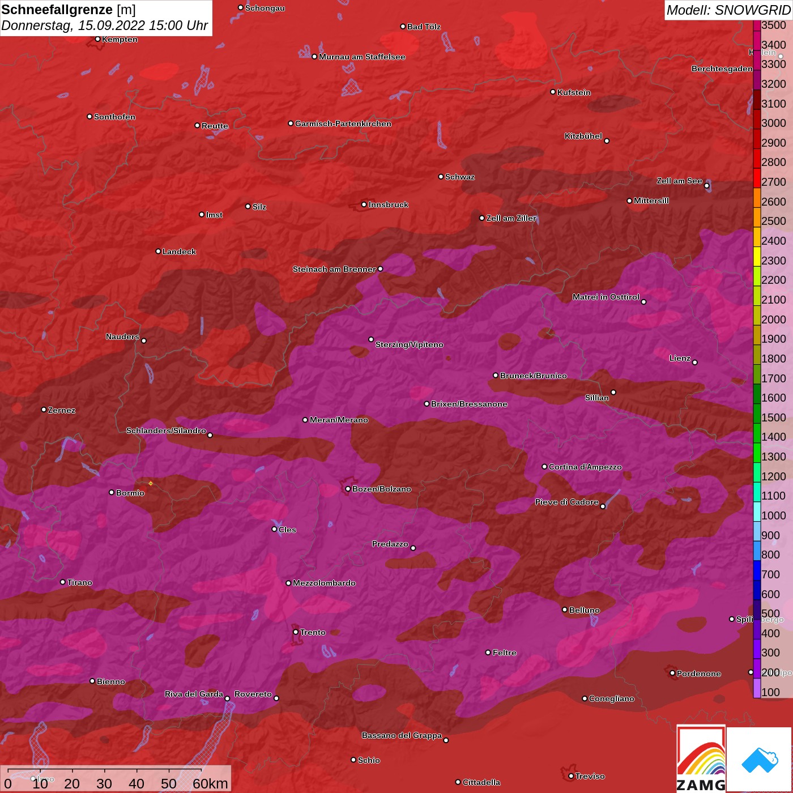Select the 'Riva del Garda' label

click(194, 694)
